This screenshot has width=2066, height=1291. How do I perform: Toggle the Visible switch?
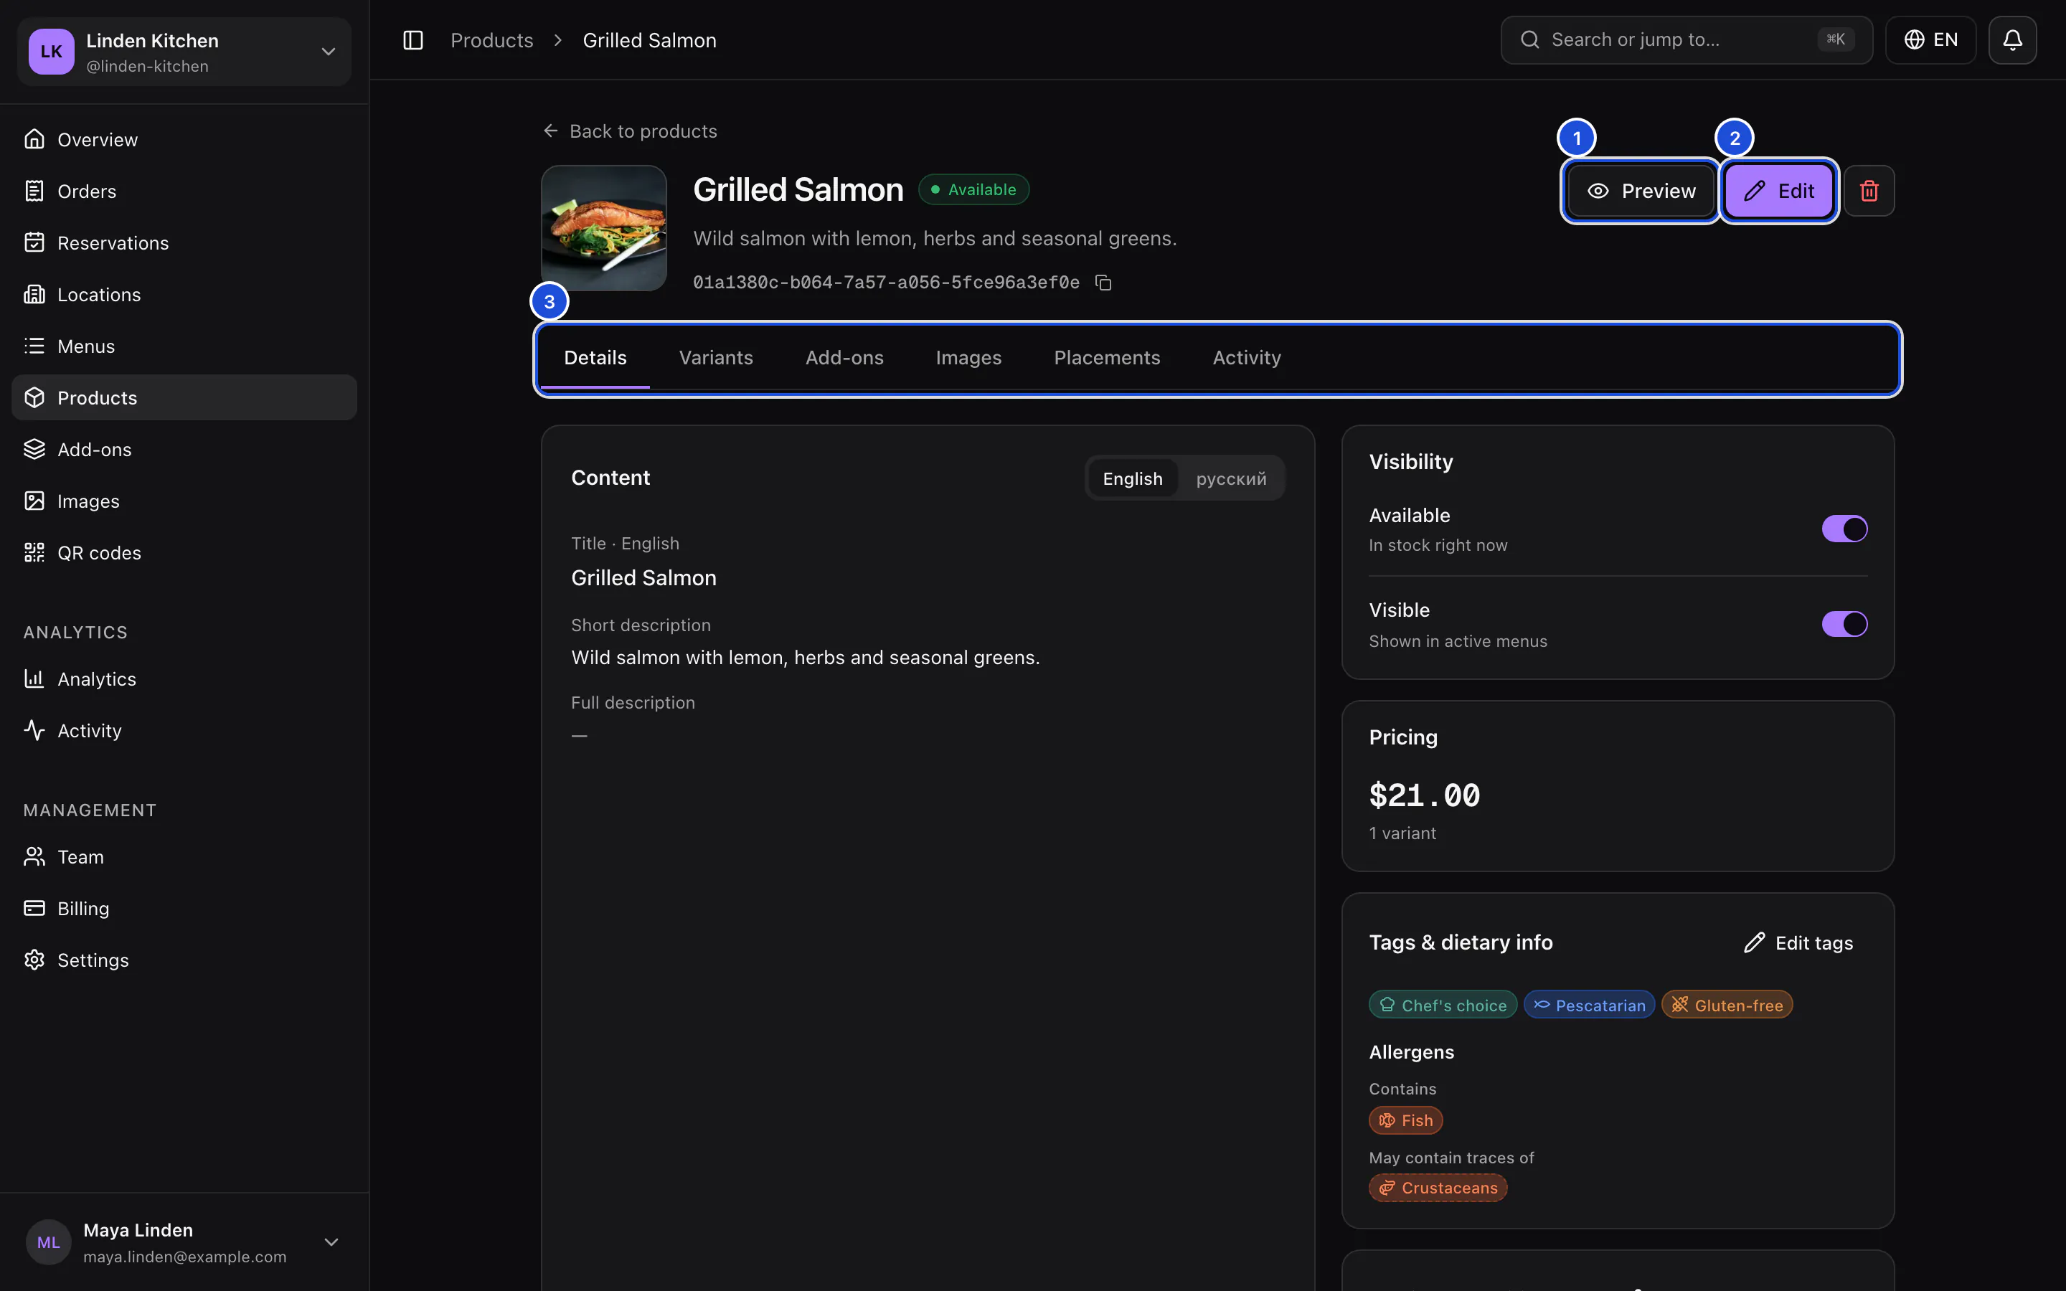click(1844, 624)
